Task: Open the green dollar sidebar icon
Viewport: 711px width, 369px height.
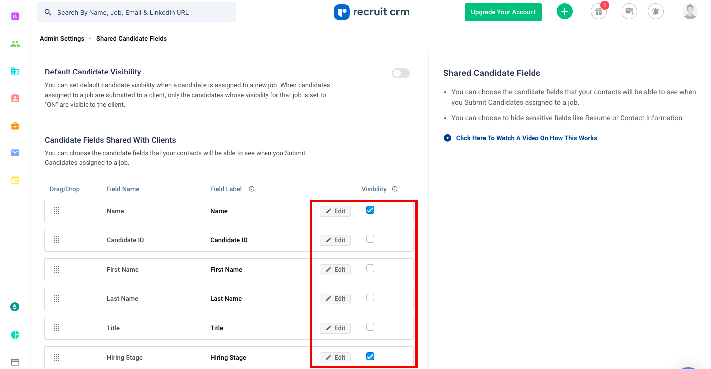Action: click(15, 307)
